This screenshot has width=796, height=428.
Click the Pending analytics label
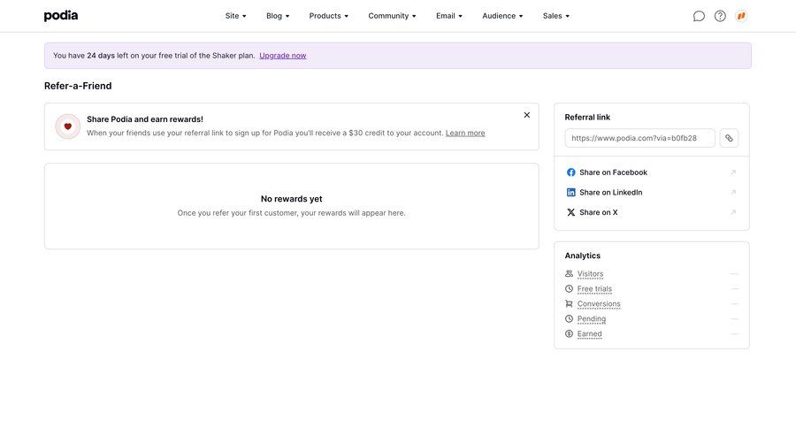coord(592,319)
